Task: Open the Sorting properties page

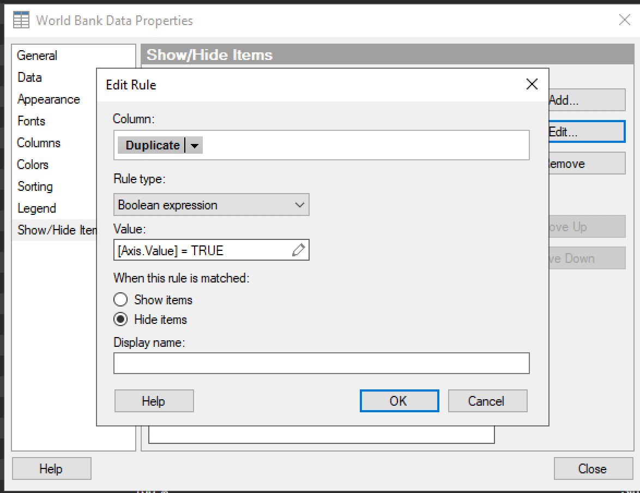Action: point(35,187)
